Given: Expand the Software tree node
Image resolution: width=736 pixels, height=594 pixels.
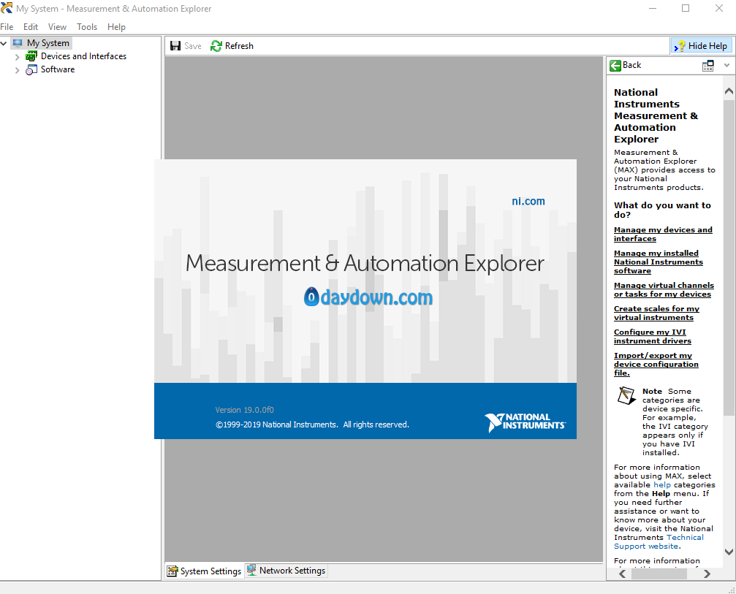Looking at the screenshot, I should [x=18, y=70].
